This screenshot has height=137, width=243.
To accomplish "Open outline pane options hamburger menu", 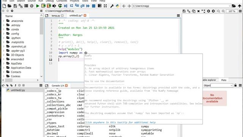I will tap(41, 85).
